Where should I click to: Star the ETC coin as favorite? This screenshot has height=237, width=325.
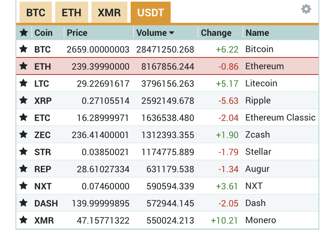click(x=24, y=118)
